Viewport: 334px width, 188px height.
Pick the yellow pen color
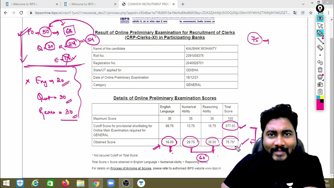pyautogui.click(x=322, y=97)
